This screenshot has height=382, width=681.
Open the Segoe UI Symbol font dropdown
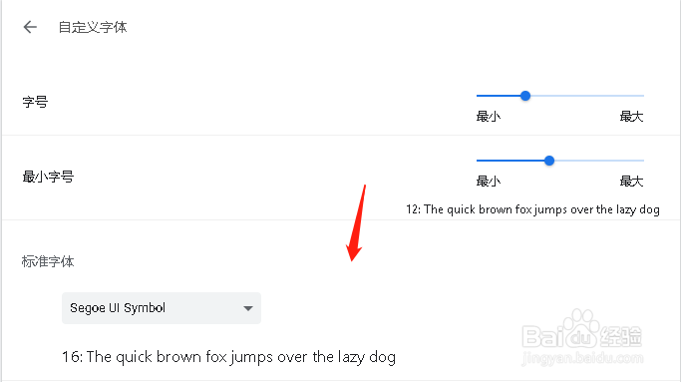pyautogui.click(x=162, y=308)
